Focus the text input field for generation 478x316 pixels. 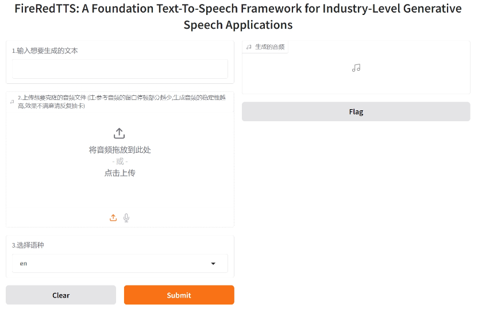(120, 69)
